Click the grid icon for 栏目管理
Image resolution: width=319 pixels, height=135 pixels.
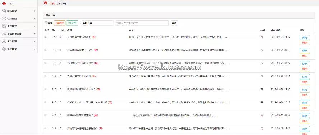4,19
